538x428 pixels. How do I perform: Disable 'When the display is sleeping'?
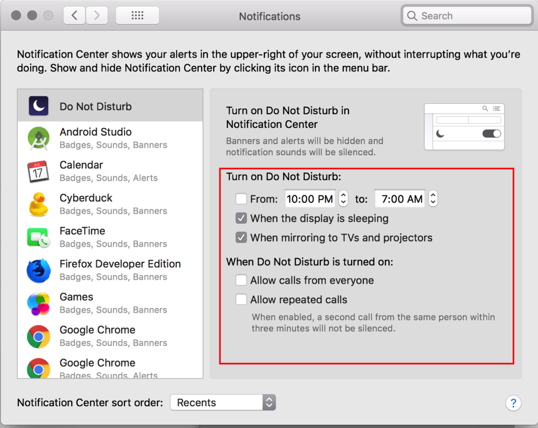tap(241, 218)
